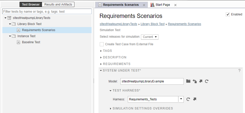Open the Harness dropdown list
Screen dimensions: 245x113
(181, 99)
